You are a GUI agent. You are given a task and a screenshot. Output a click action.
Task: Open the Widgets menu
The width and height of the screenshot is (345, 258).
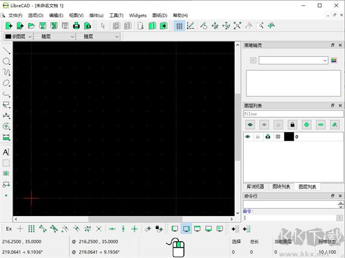138,16
